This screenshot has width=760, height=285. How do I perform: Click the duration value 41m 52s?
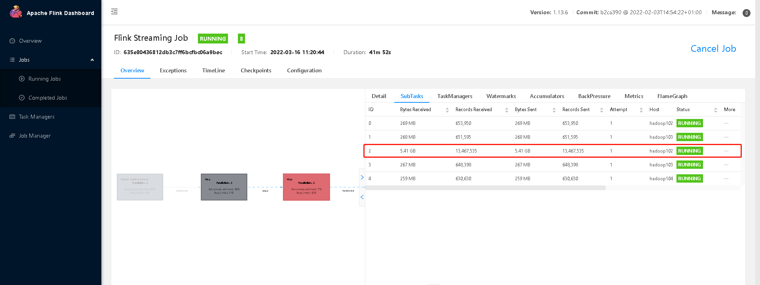pyautogui.click(x=380, y=52)
